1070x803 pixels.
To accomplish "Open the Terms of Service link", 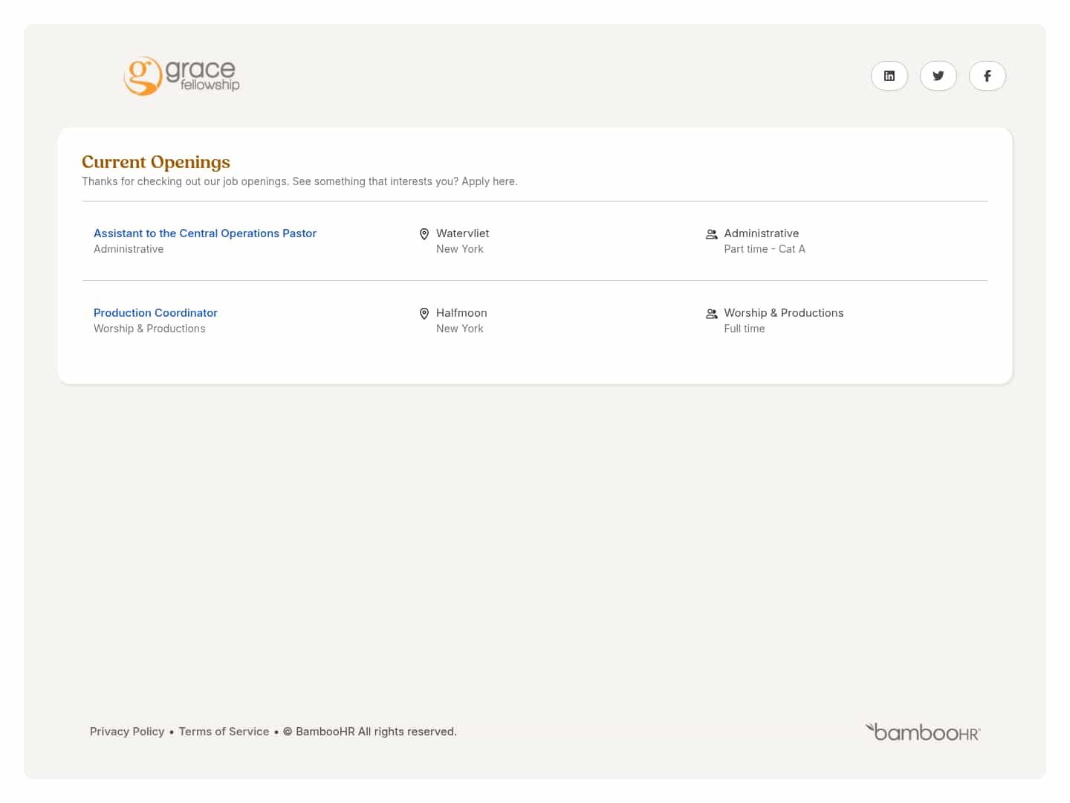I will coord(224,732).
